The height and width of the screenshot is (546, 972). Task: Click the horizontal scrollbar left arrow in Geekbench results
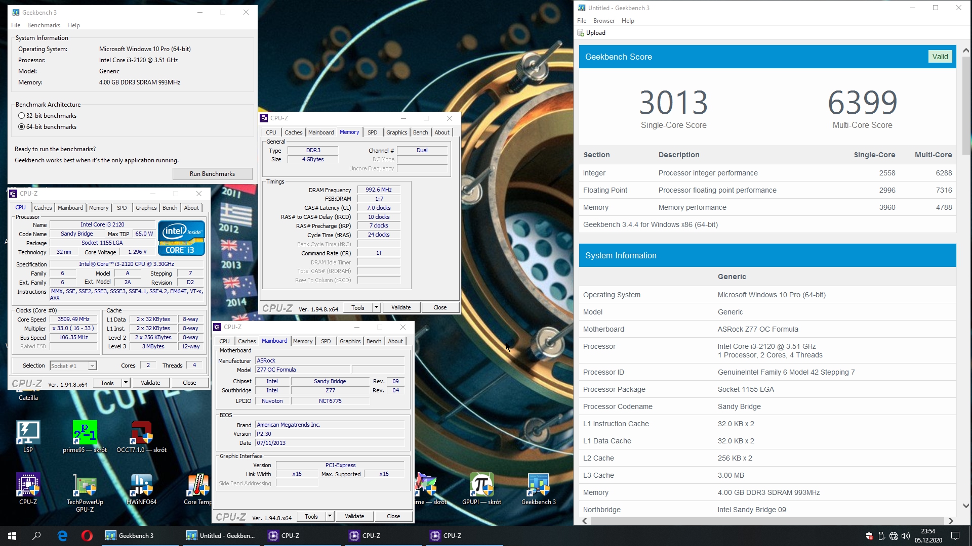click(x=584, y=521)
